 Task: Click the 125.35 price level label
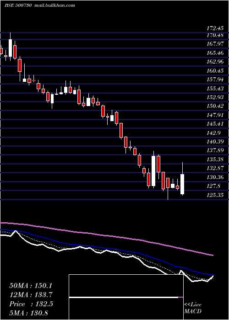tap(215, 195)
